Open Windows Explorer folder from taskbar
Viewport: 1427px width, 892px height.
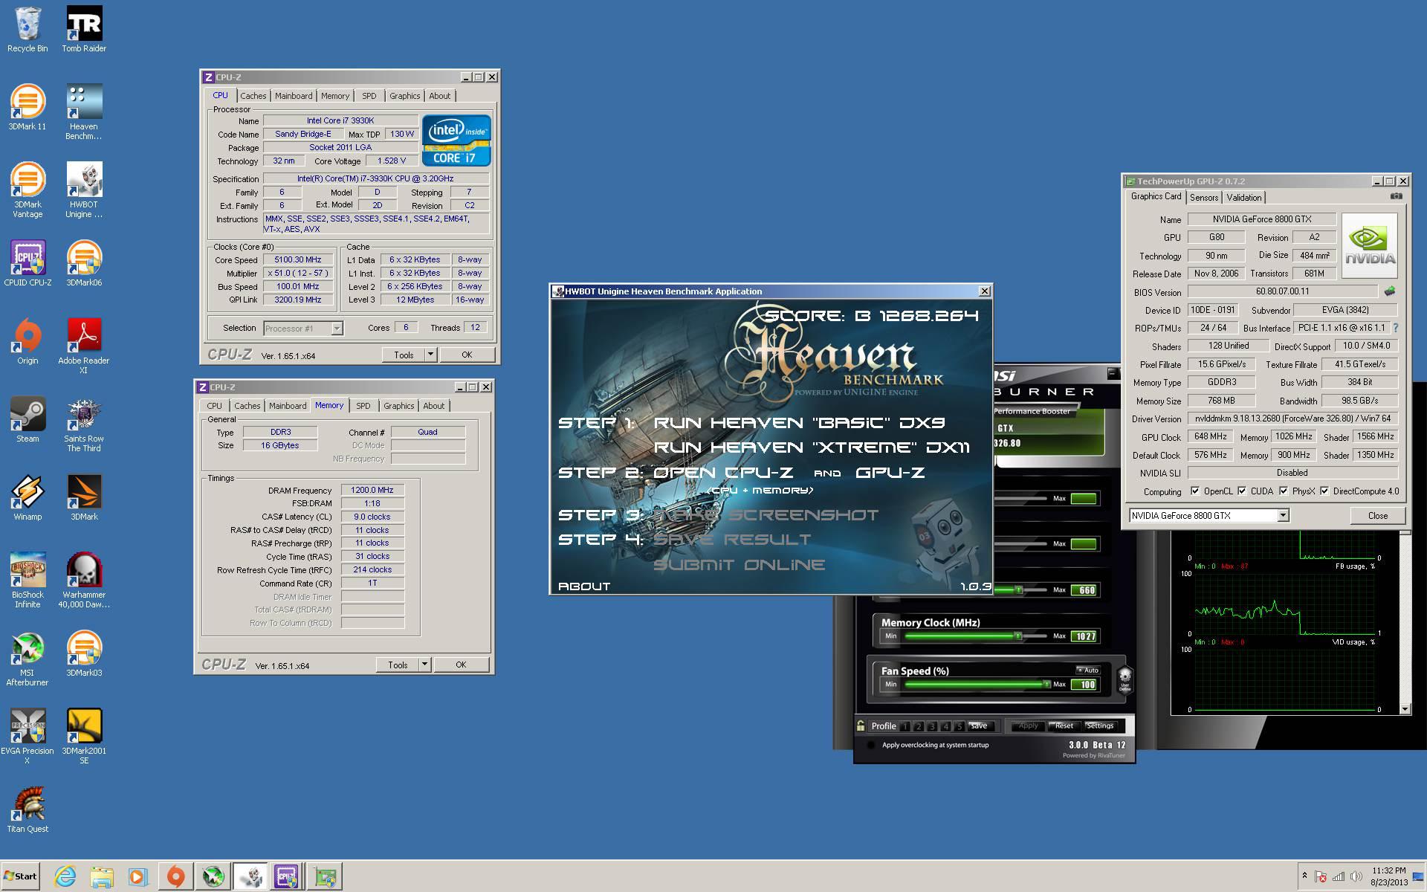click(102, 877)
